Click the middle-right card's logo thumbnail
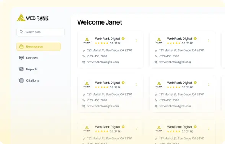This screenshot has width=225, height=144. tap(159, 85)
